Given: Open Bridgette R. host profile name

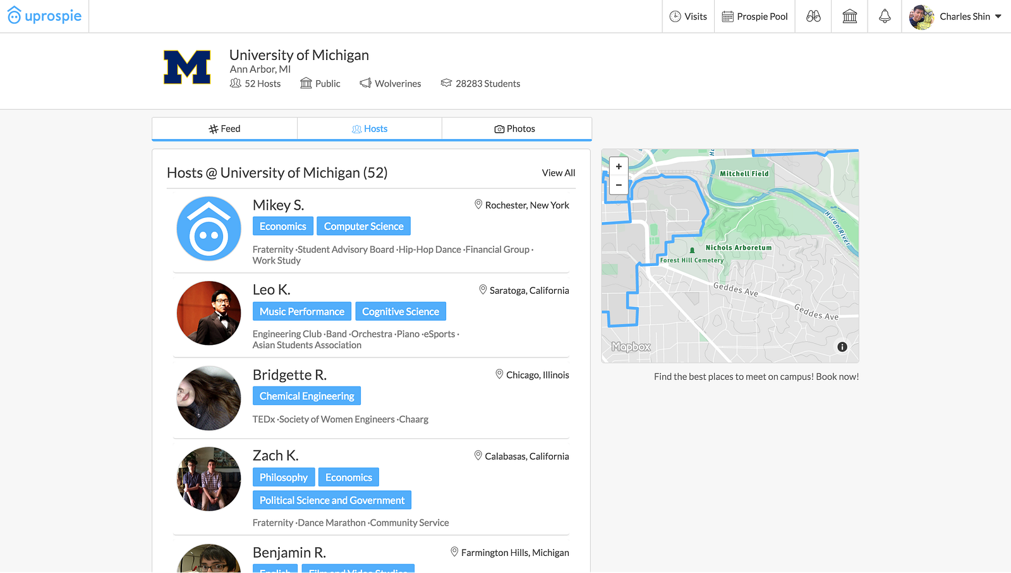Looking at the screenshot, I should point(289,375).
